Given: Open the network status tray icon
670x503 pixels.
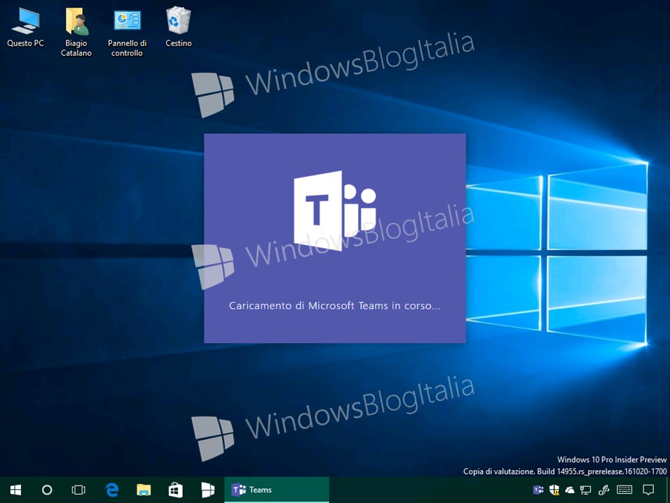Looking at the screenshot, I should pos(586,490).
